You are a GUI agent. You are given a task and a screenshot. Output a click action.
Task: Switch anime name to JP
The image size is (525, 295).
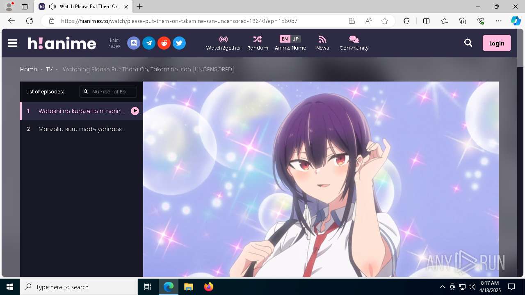pos(296,39)
